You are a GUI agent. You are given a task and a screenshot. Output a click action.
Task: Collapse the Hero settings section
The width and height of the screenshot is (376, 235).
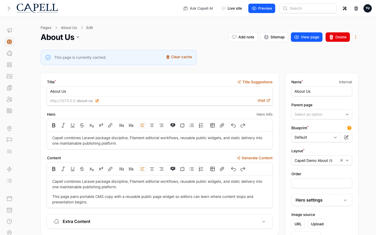coord(322,200)
